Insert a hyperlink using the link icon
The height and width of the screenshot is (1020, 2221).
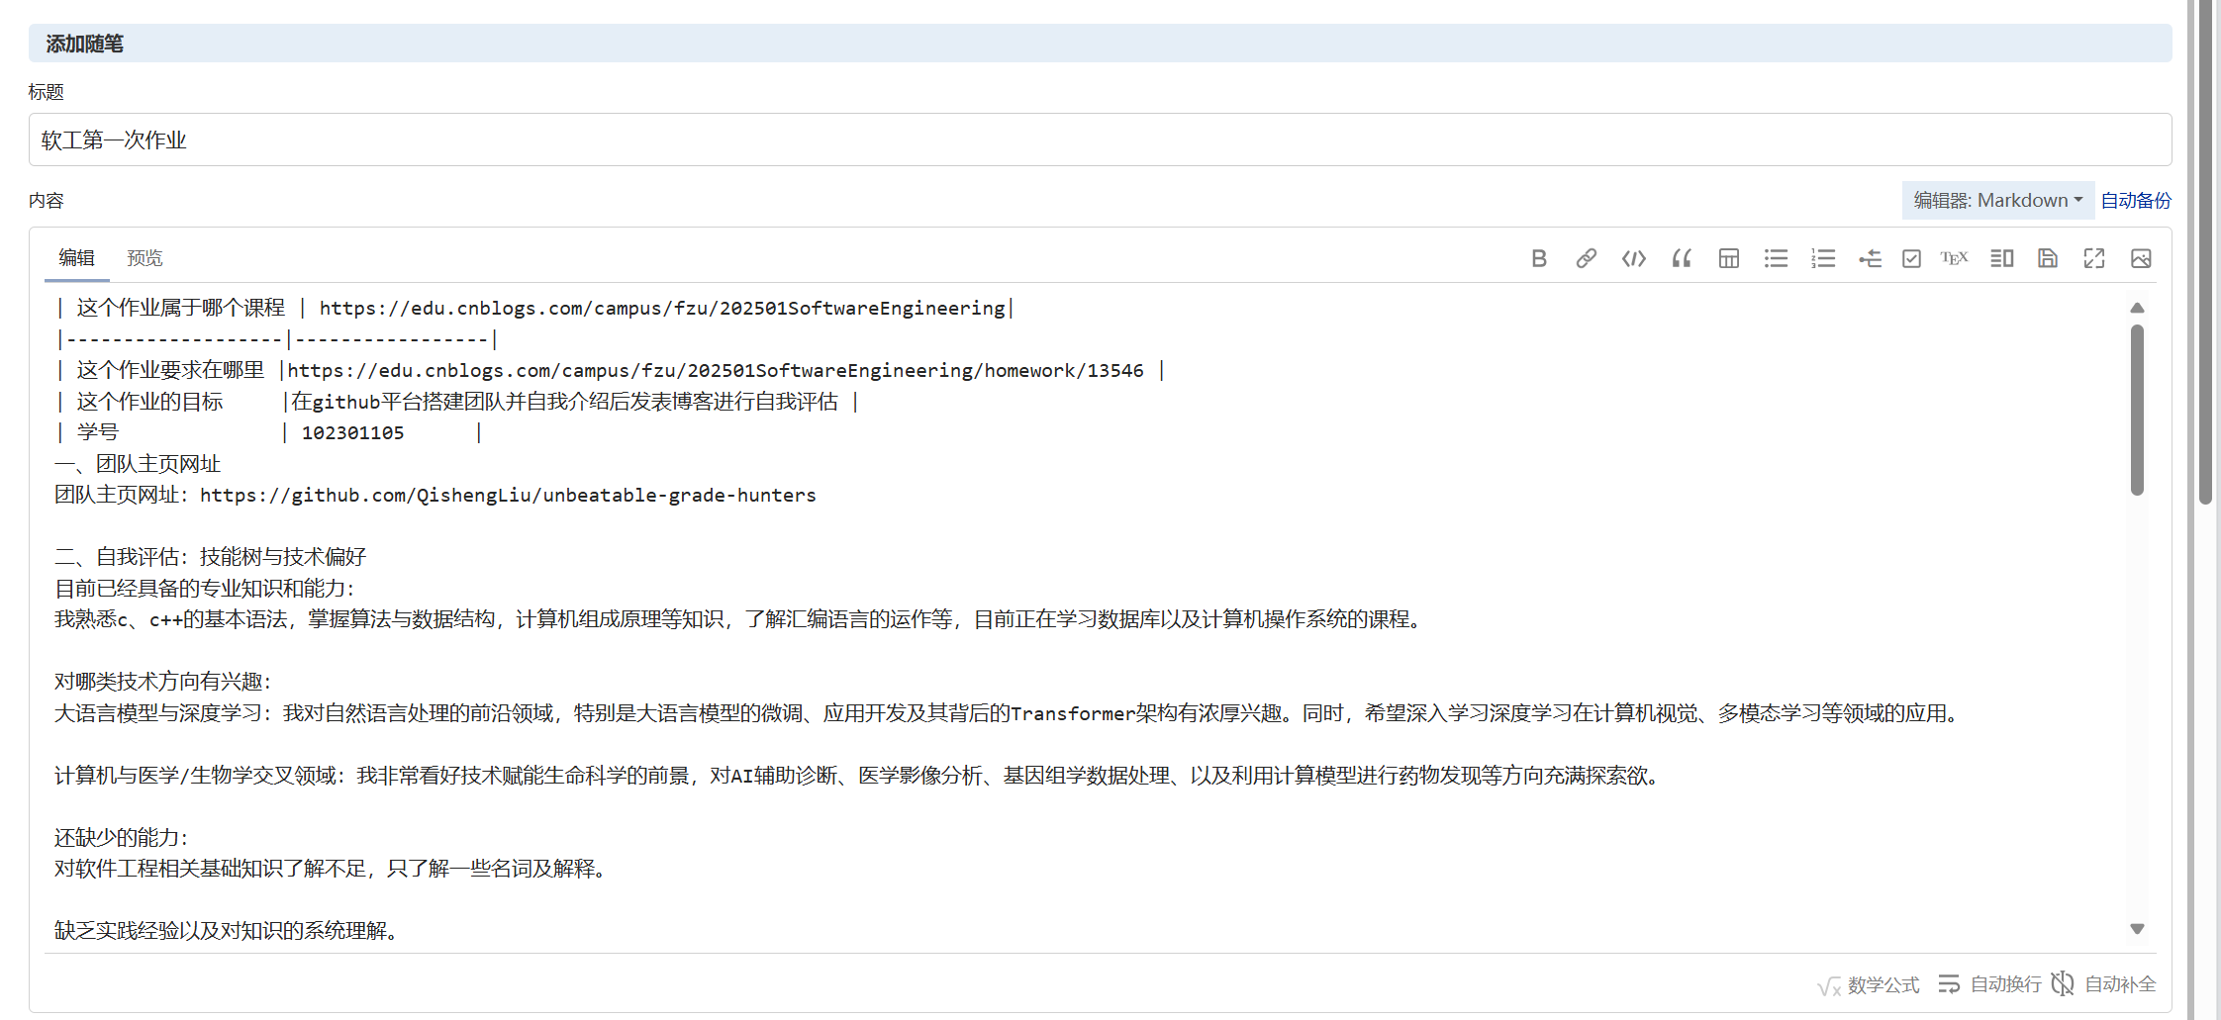[1587, 258]
